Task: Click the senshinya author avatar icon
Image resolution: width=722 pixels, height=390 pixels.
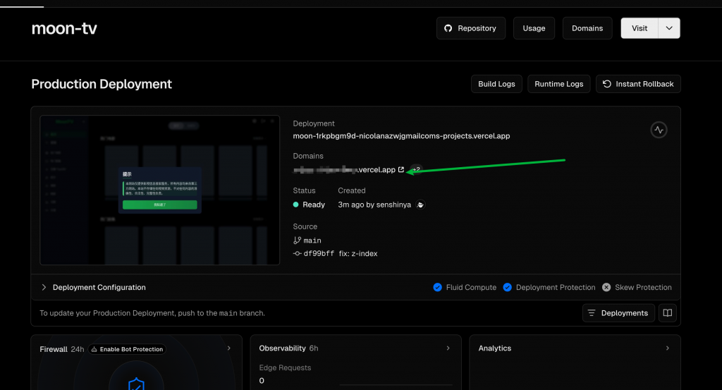Action: 420,205
